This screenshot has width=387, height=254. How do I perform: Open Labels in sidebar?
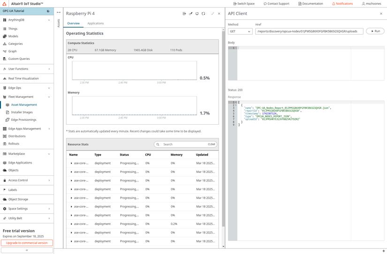click(13, 190)
